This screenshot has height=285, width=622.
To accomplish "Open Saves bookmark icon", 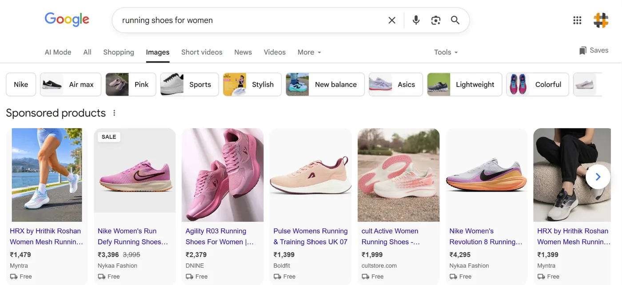I will coord(582,51).
